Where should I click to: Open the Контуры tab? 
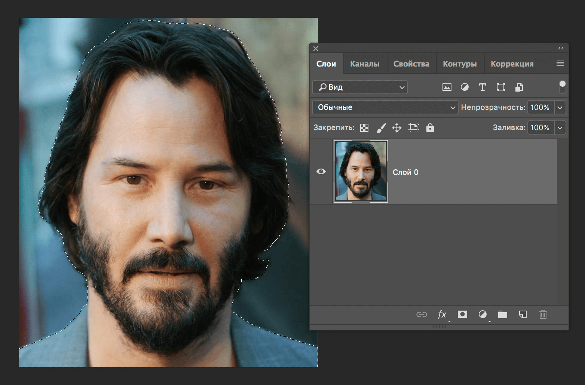460,64
